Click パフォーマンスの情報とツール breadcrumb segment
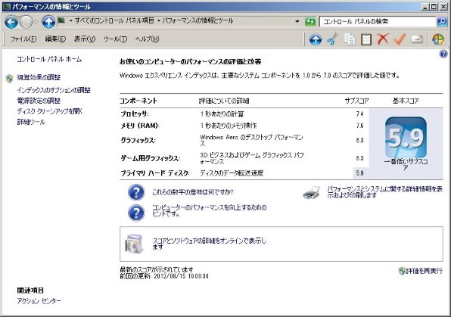Viewport: 451px width, 317px height. point(198,20)
